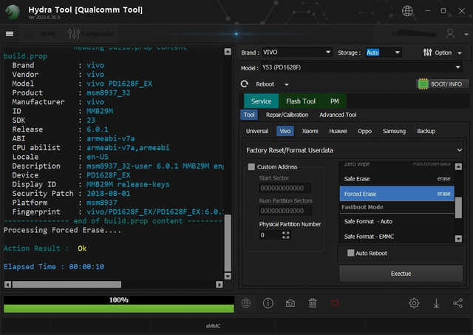Select the Forced Erase list item

tap(397, 194)
